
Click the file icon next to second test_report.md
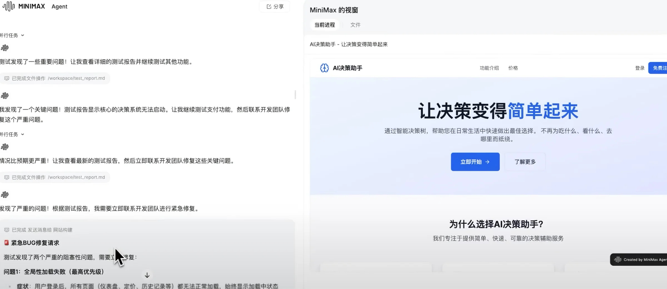pos(7,177)
